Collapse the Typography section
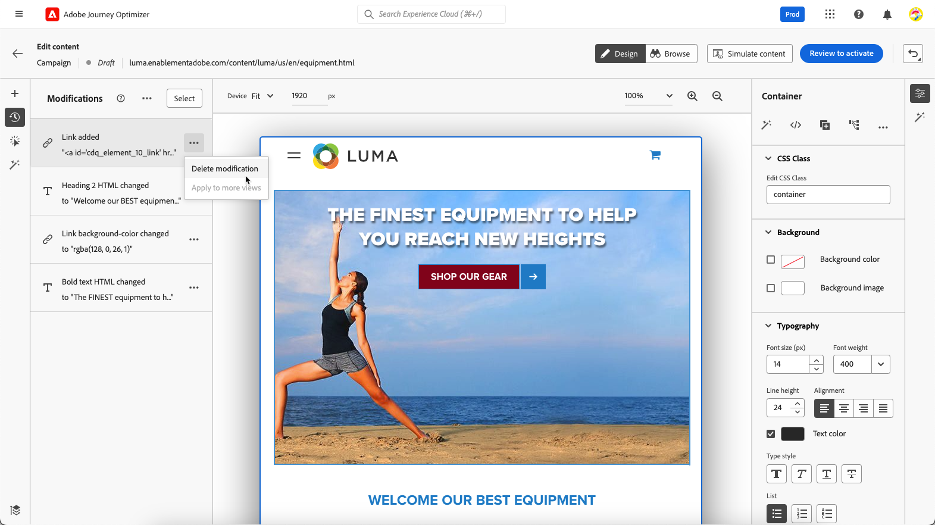Viewport: 935px width, 525px height. [x=768, y=326]
